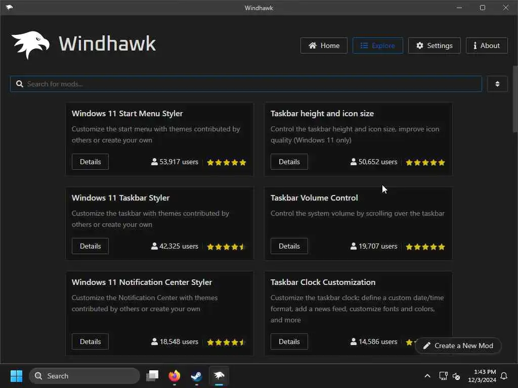Click the Taskbar Clock Customization title
Screen dimensions: 518x388
pyautogui.click(x=323, y=282)
